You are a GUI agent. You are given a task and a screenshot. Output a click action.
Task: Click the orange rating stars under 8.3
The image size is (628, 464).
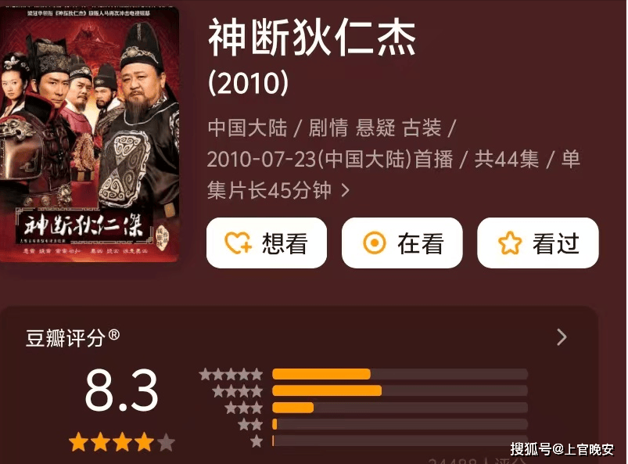[x=122, y=442]
